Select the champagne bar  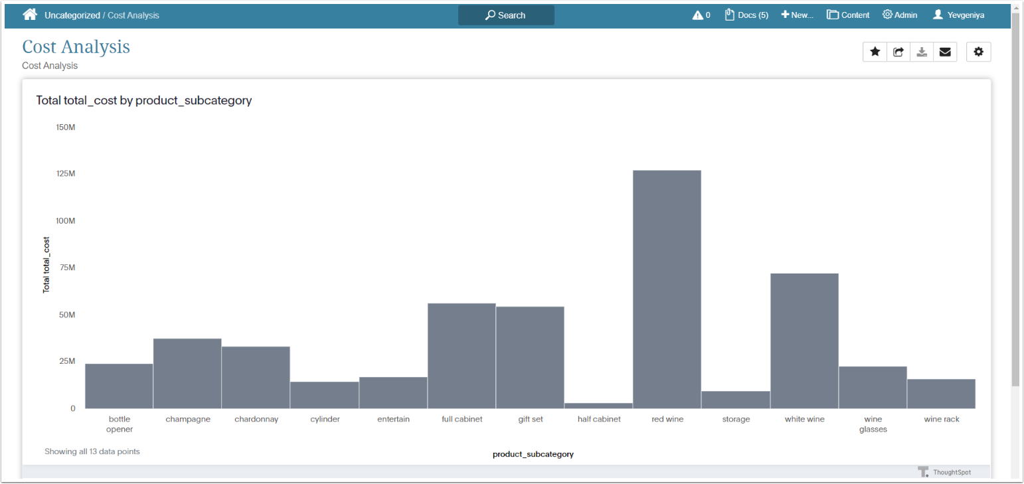pos(187,374)
